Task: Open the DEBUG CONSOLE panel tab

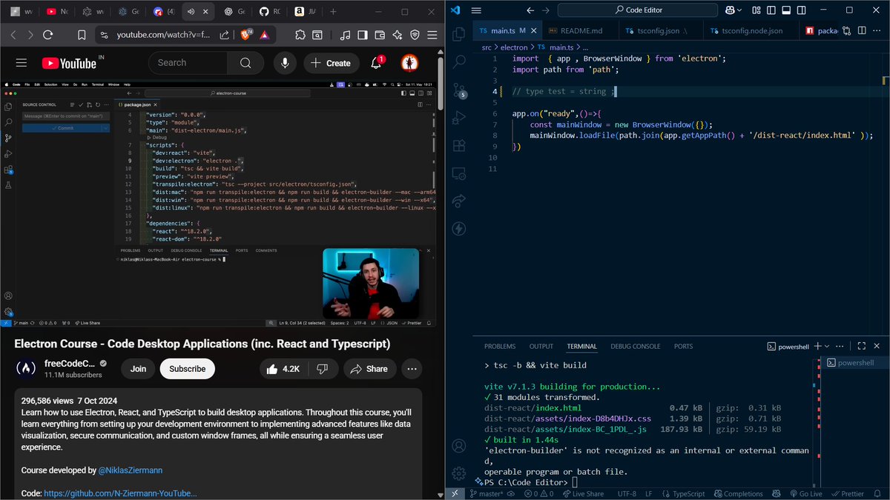Action: click(636, 346)
